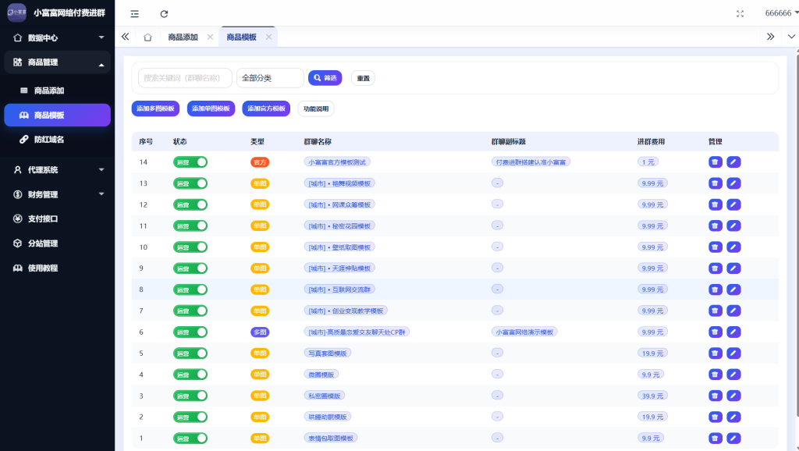Expand the 财务管理 sidebar menu
The image size is (799, 451).
click(x=58, y=194)
